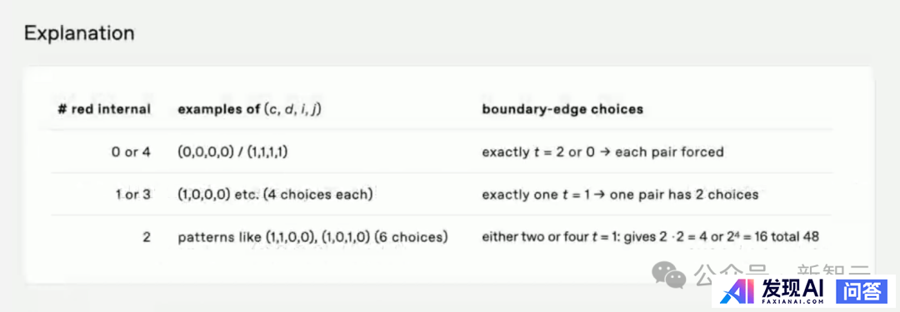Click the 'examples of (c, d, i, j)' header
900x312 pixels.
(249, 109)
